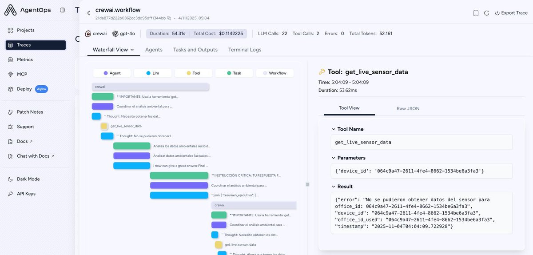
Task: Click the Traces sidebar icon
Action: pyautogui.click(x=11, y=45)
